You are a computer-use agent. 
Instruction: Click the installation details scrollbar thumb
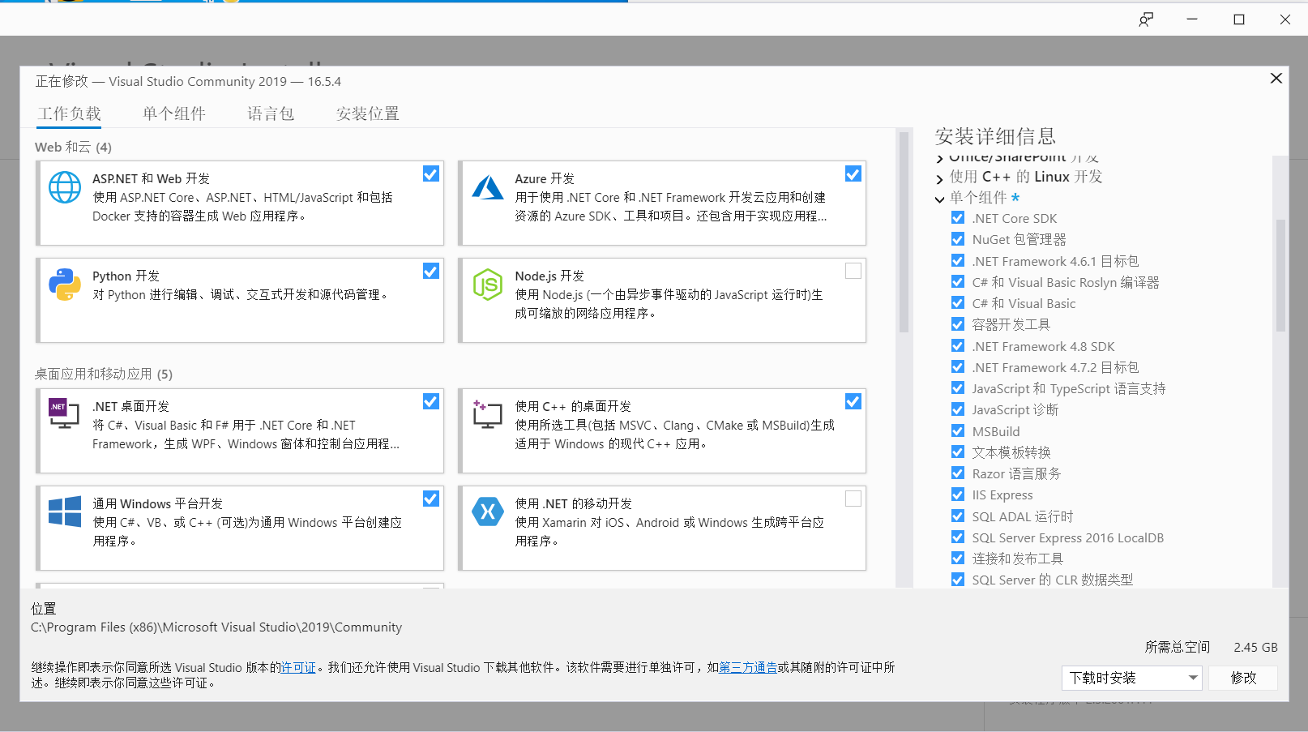[x=1280, y=276]
